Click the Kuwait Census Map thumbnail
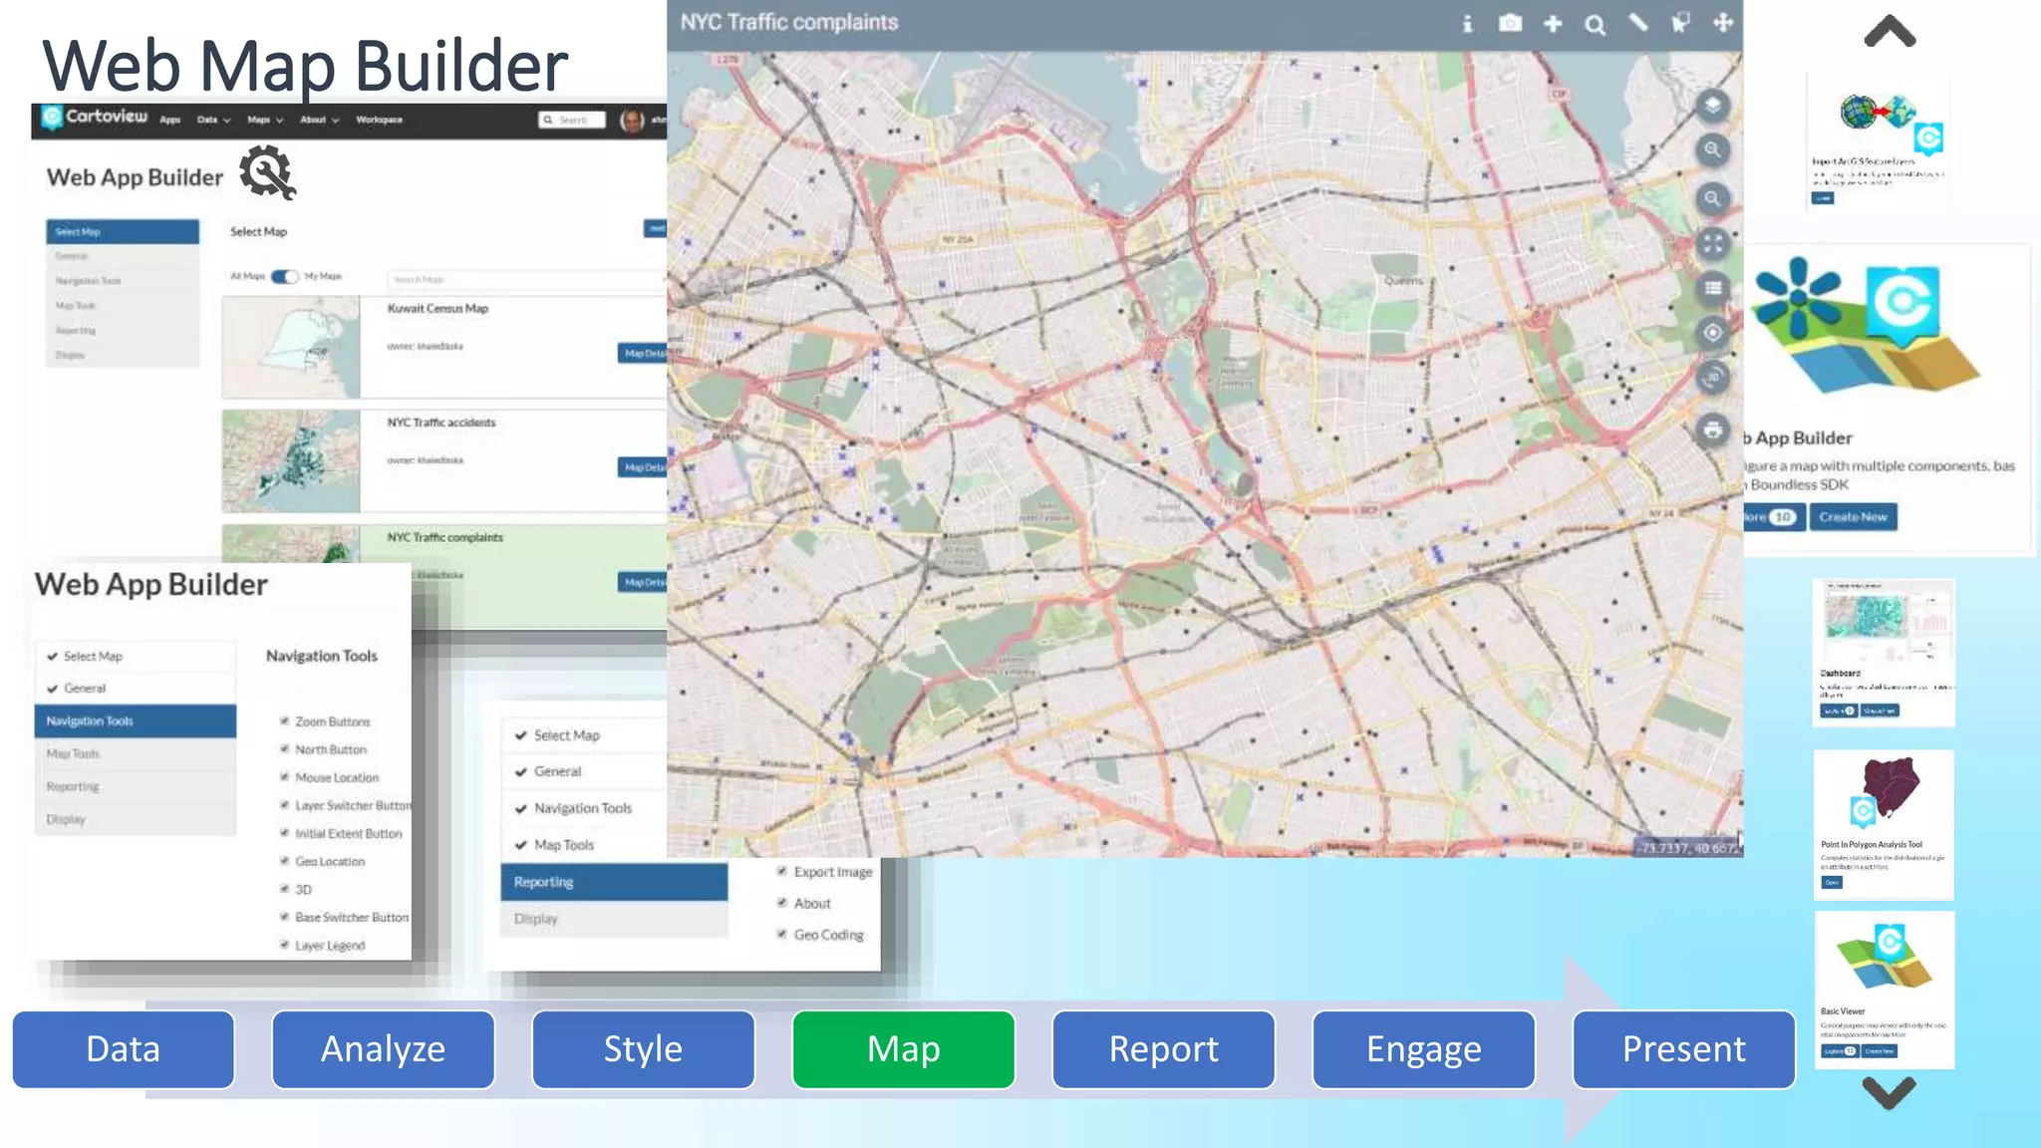Viewport: 2041px width, 1148px height. [291, 347]
